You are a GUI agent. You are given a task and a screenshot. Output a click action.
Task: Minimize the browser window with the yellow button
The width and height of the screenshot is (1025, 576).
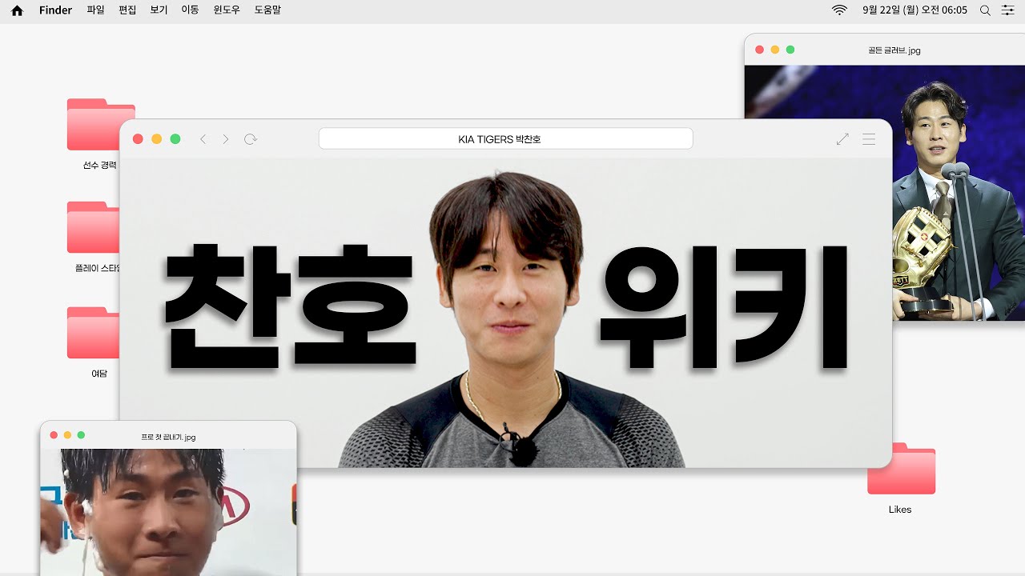click(x=156, y=139)
